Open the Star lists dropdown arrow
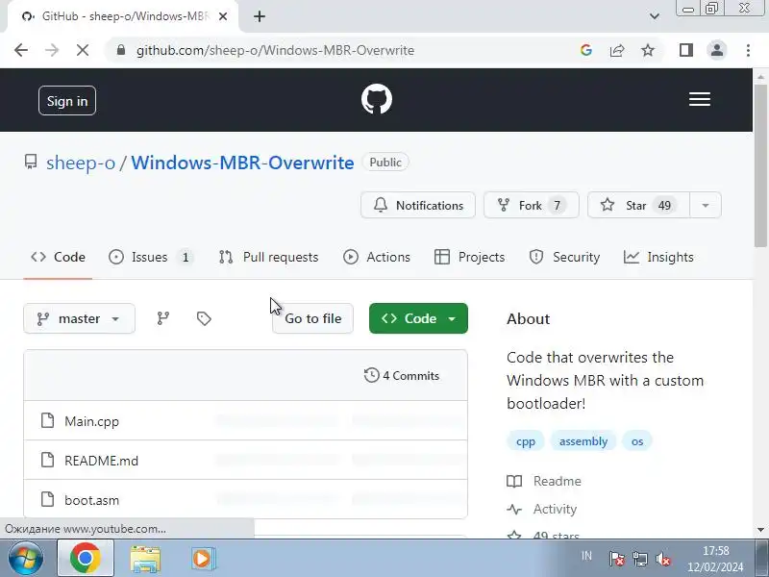769x577 pixels. click(706, 205)
